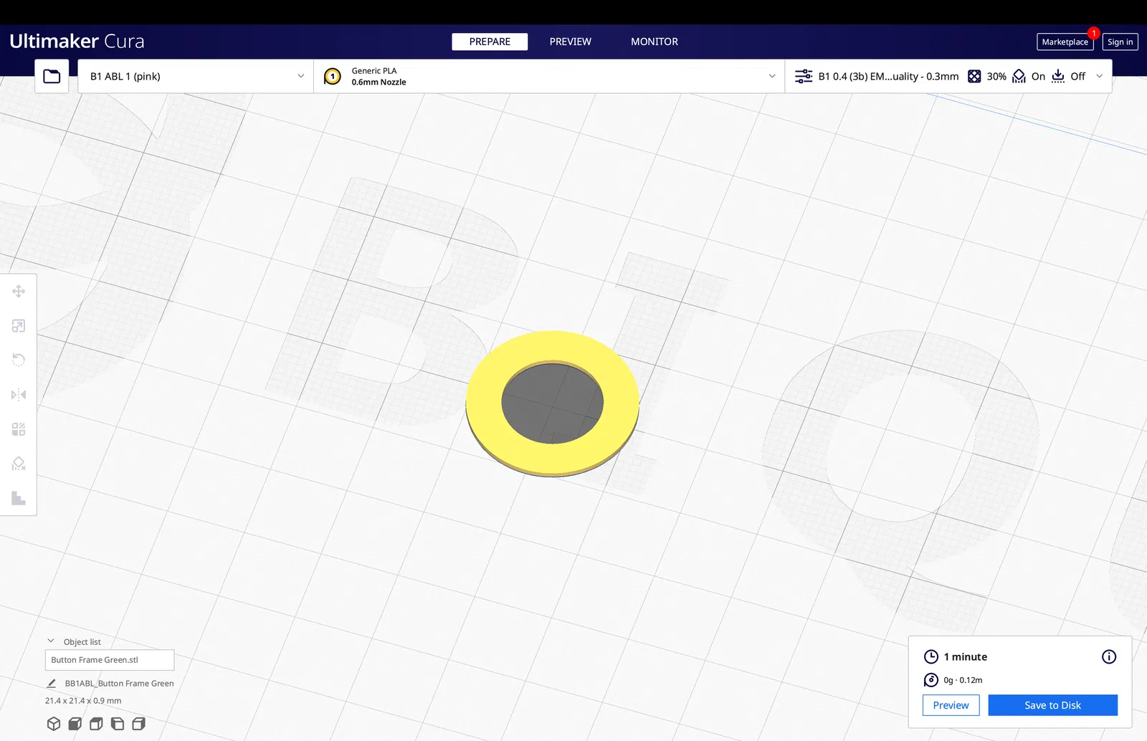Click the B1 0.4 (3b) EM...uality - 0.3mm profile

point(888,76)
